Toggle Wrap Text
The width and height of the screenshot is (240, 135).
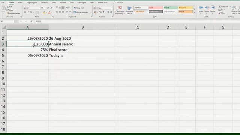pos(79,8)
